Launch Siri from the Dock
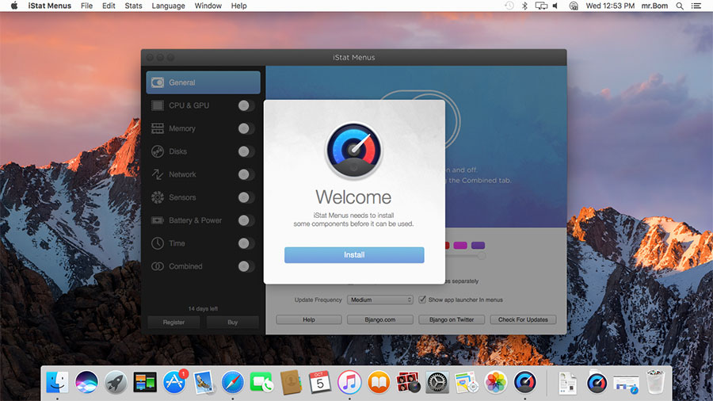Image resolution: width=713 pixels, height=401 pixels. click(x=86, y=382)
